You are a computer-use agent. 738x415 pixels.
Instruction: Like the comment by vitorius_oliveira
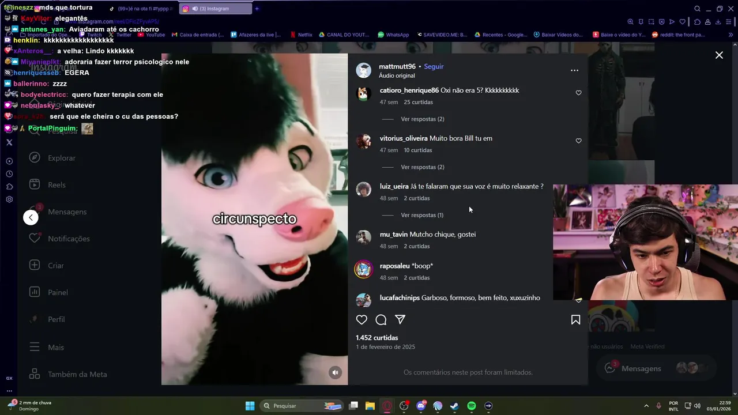pyautogui.click(x=578, y=141)
